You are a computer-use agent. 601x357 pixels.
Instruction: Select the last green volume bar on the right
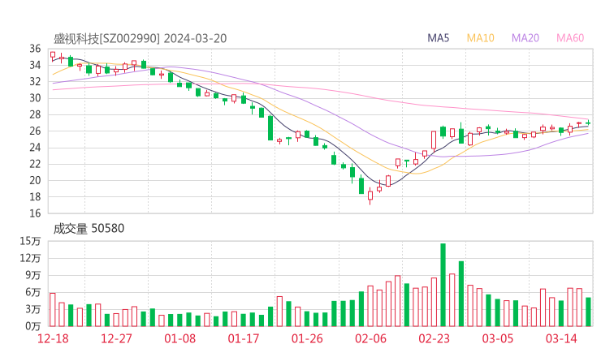coord(588,312)
